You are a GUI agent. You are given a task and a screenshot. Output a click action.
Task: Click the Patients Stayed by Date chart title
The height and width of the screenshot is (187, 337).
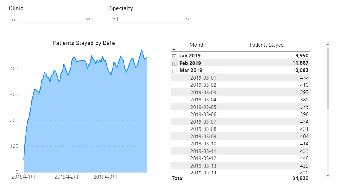84,43
